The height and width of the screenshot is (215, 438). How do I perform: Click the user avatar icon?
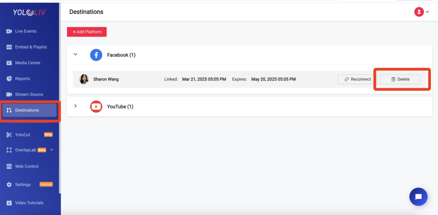tap(419, 12)
